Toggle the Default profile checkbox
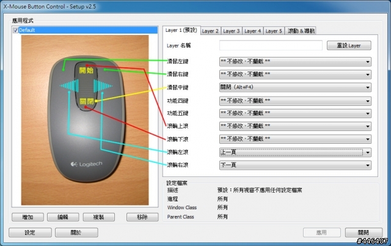The width and height of the screenshot is (391, 246). 15,30
